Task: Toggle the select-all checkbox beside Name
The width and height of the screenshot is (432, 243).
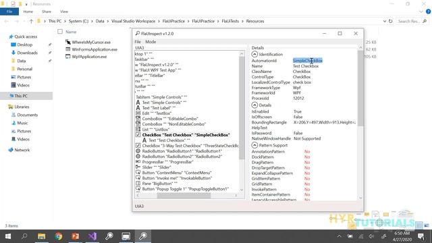Action: (x=60, y=32)
